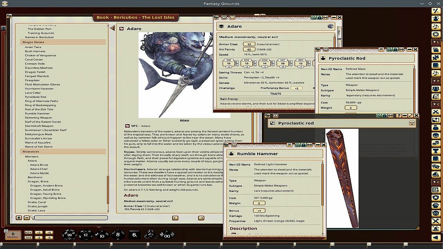Roll the d10 die
443x249 pixels.
[102, 235]
